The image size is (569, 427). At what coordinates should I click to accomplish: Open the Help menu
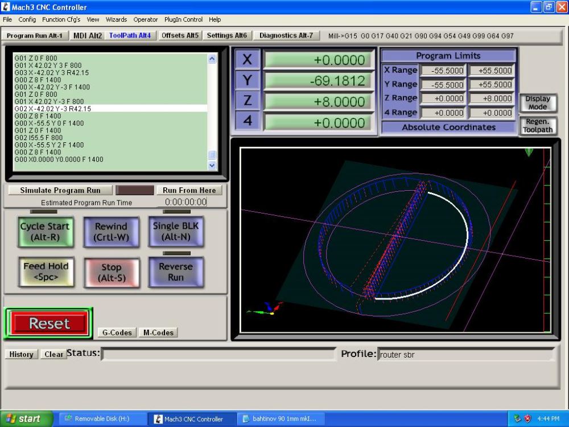coord(215,19)
